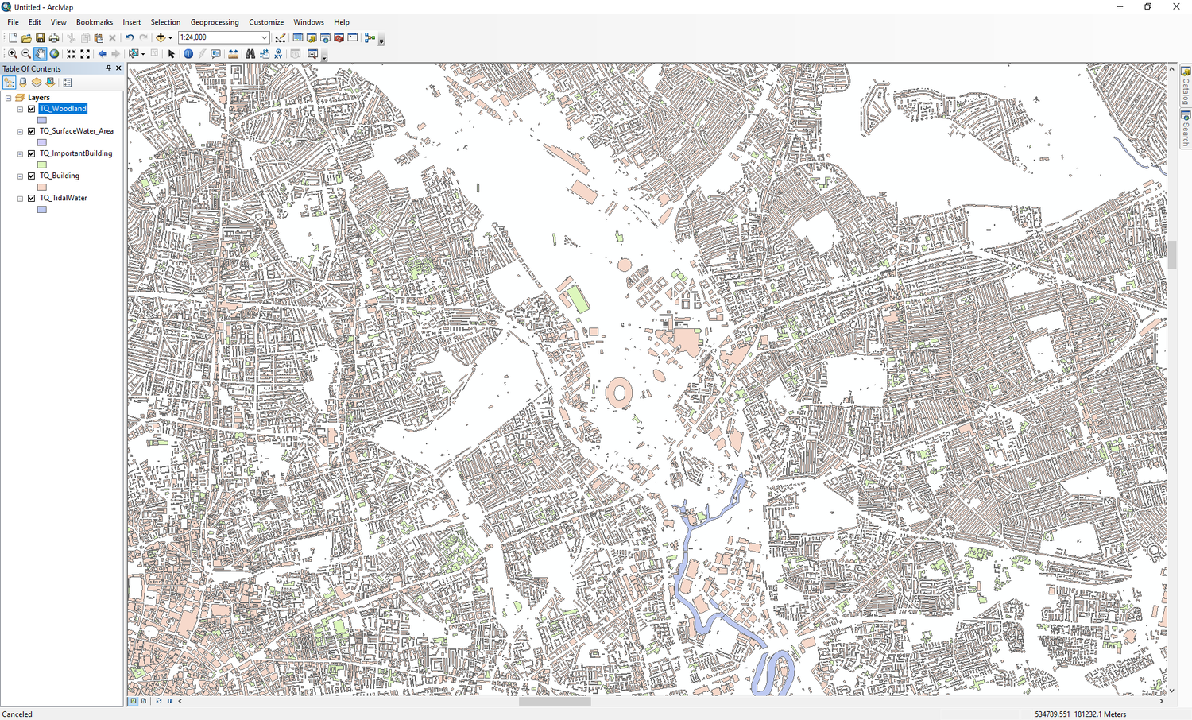Select the Zoom In tool

point(12,54)
